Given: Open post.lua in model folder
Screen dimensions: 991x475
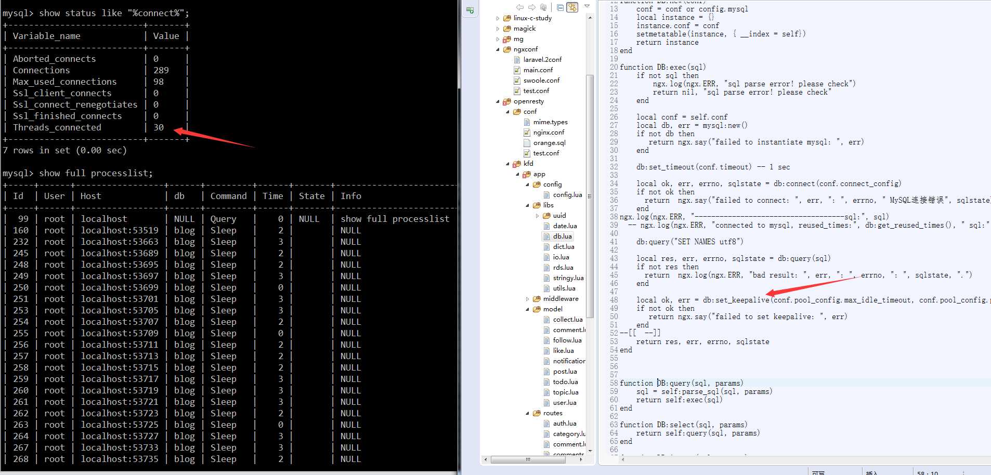Looking at the screenshot, I should click(565, 372).
